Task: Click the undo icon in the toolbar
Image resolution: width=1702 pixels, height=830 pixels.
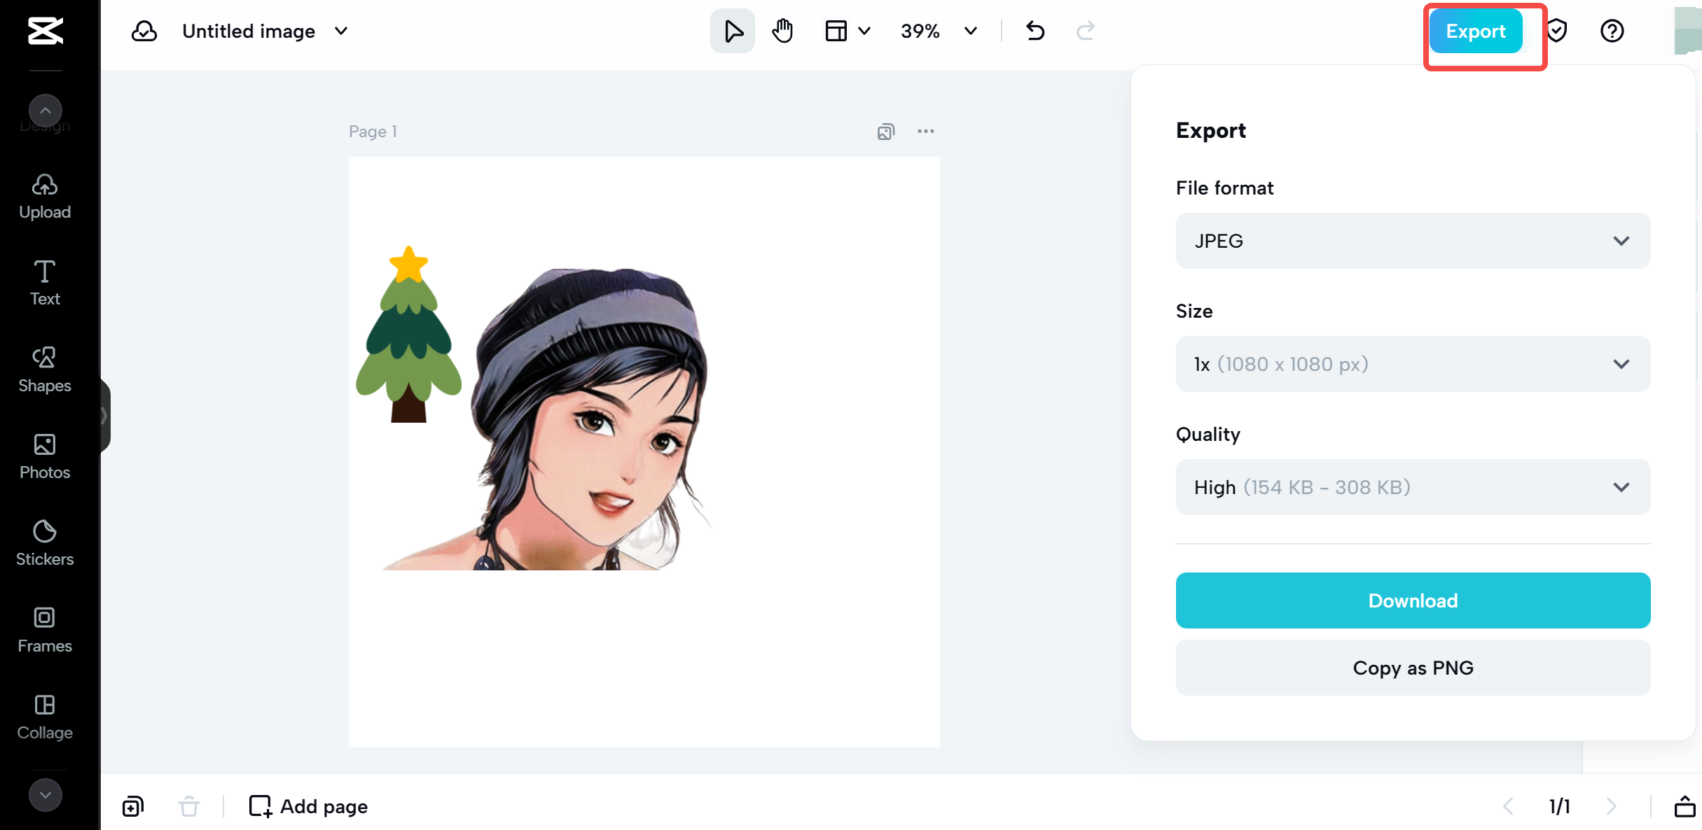Action: pyautogui.click(x=1035, y=30)
